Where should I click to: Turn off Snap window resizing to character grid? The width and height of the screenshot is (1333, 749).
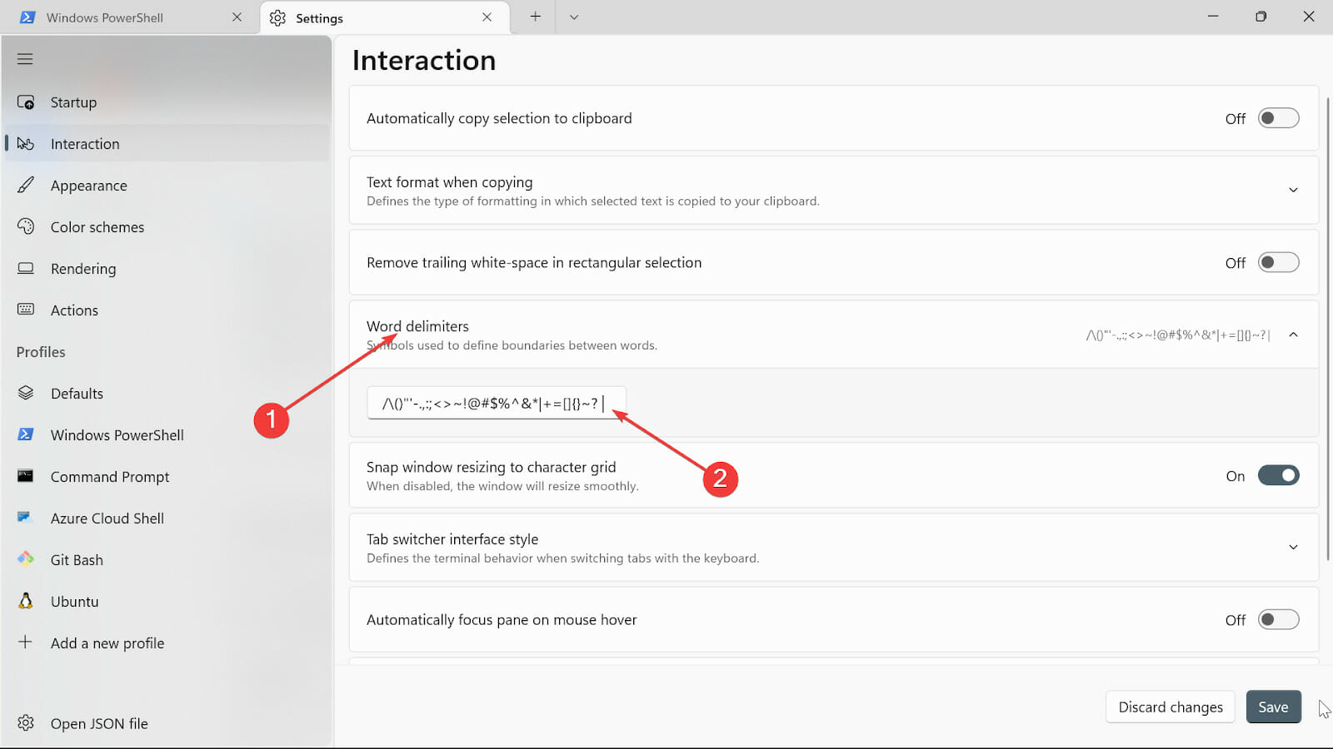1278,475
